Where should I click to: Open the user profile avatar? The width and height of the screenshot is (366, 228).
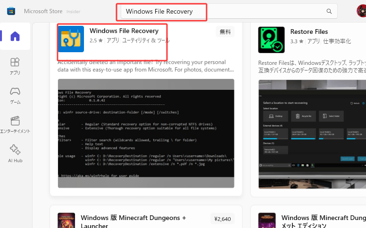coord(362,11)
